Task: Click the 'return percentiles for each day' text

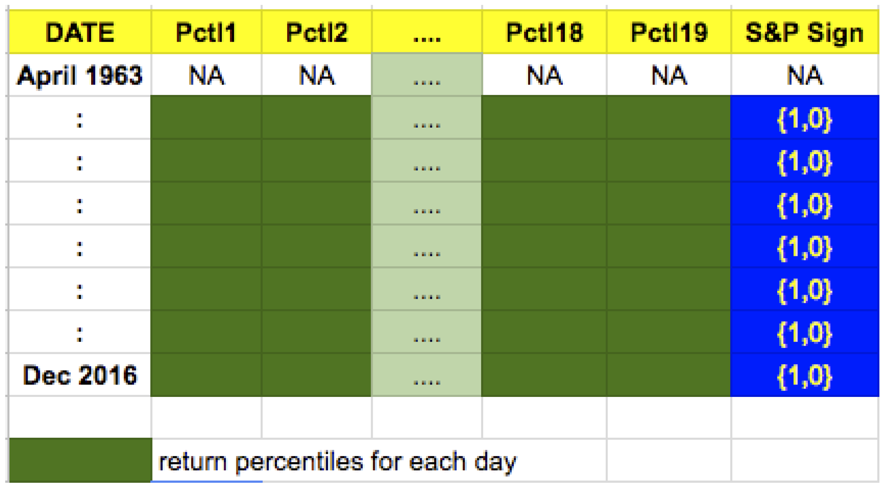Action: (x=337, y=462)
